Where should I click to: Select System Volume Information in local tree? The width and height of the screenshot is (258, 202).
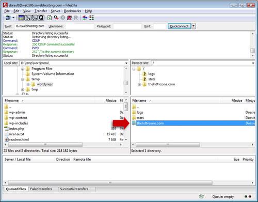pyautogui.click(x=53, y=74)
